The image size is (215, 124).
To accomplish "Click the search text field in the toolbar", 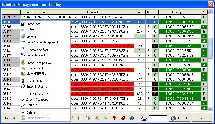I will click(x=158, y=118).
